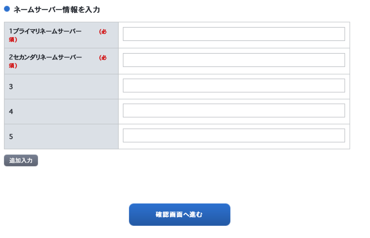Click the セカンダリネームサーバー label text
Image resolution: width=370 pixels, height=238 pixels.
point(47,57)
